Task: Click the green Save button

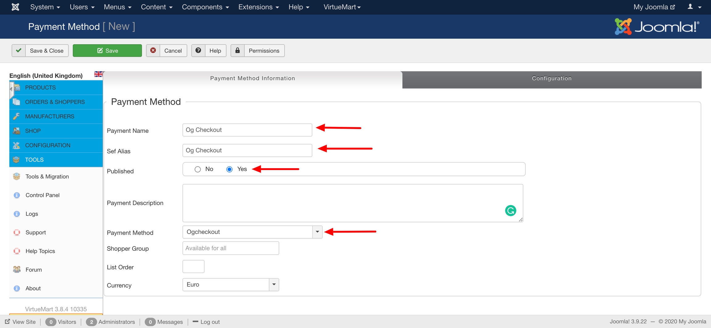Action: pos(107,51)
